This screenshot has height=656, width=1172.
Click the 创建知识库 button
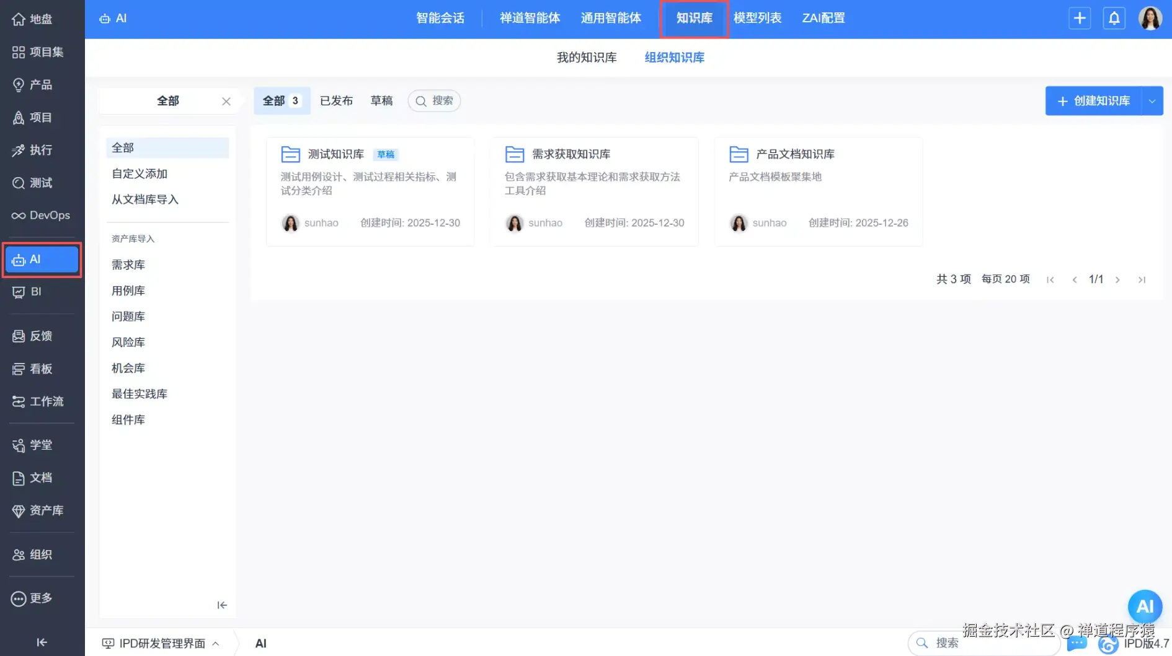coord(1094,101)
